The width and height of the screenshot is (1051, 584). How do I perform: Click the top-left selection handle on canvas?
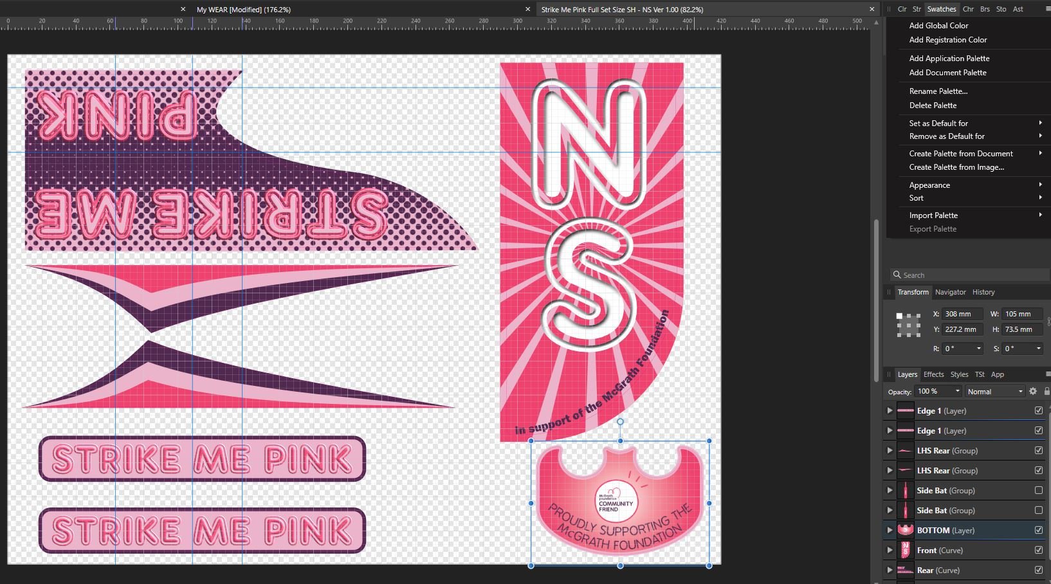[x=531, y=441]
